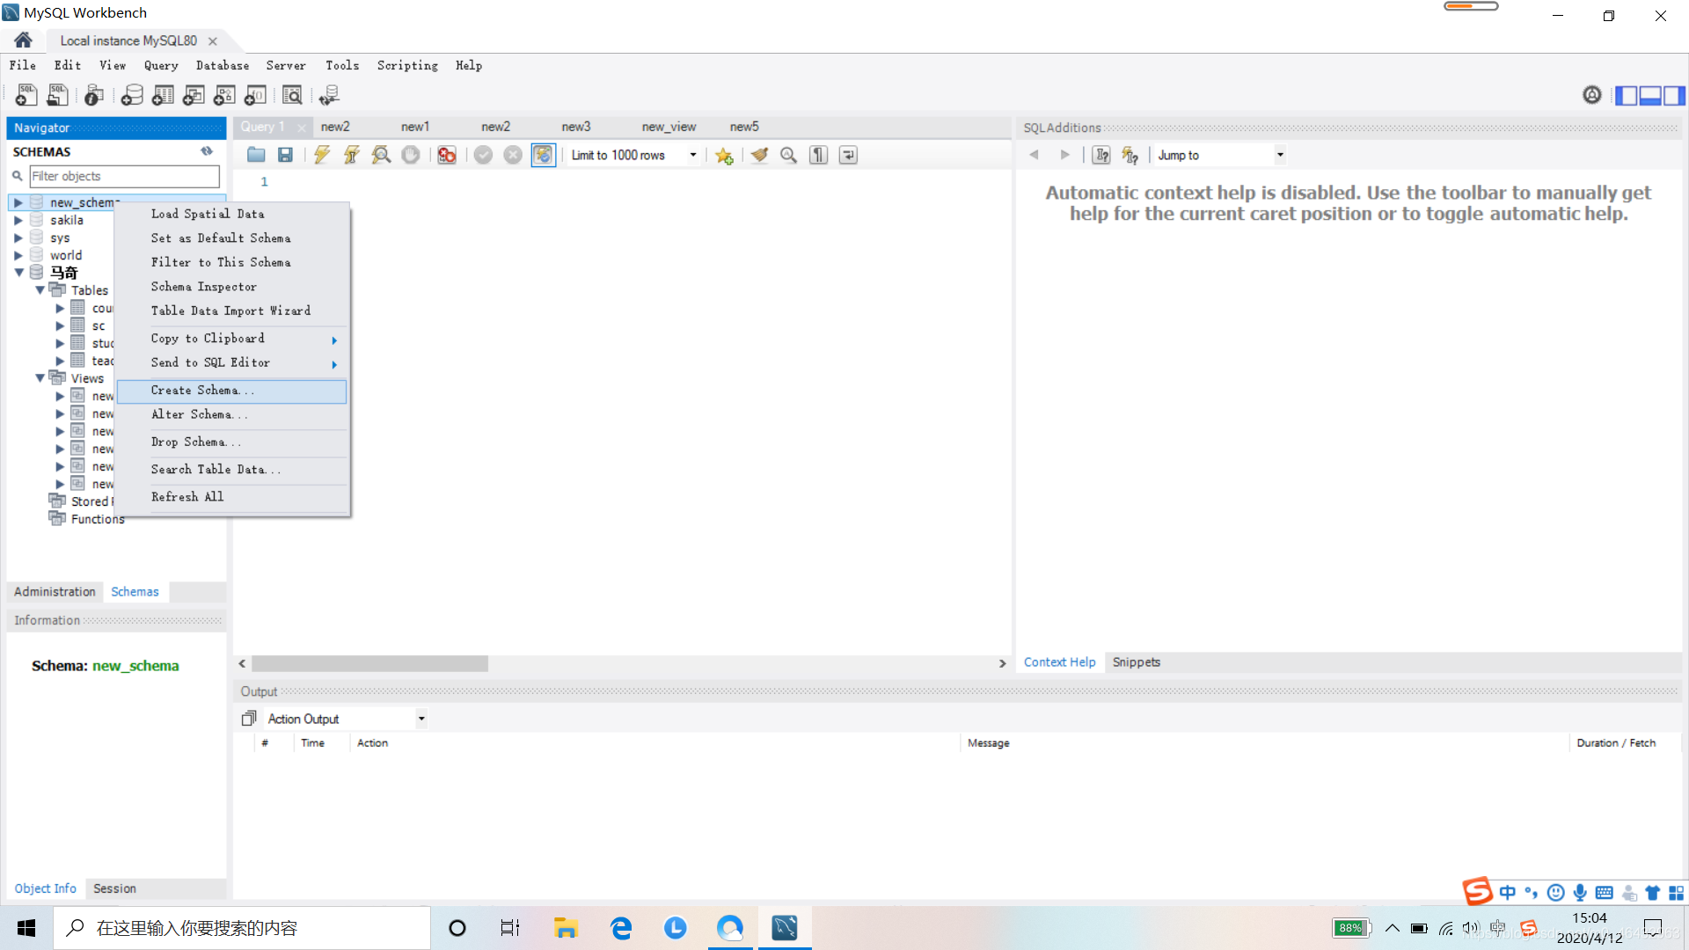
Task: Refresh schemas list icon
Action: click(x=207, y=151)
